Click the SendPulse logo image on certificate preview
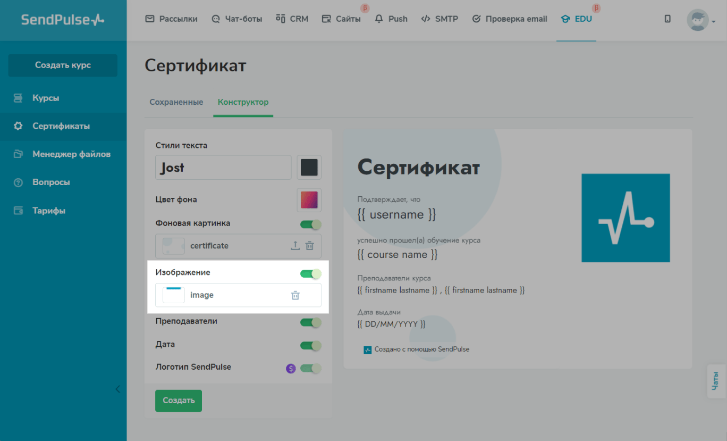The width and height of the screenshot is (727, 441). coord(625,218)
